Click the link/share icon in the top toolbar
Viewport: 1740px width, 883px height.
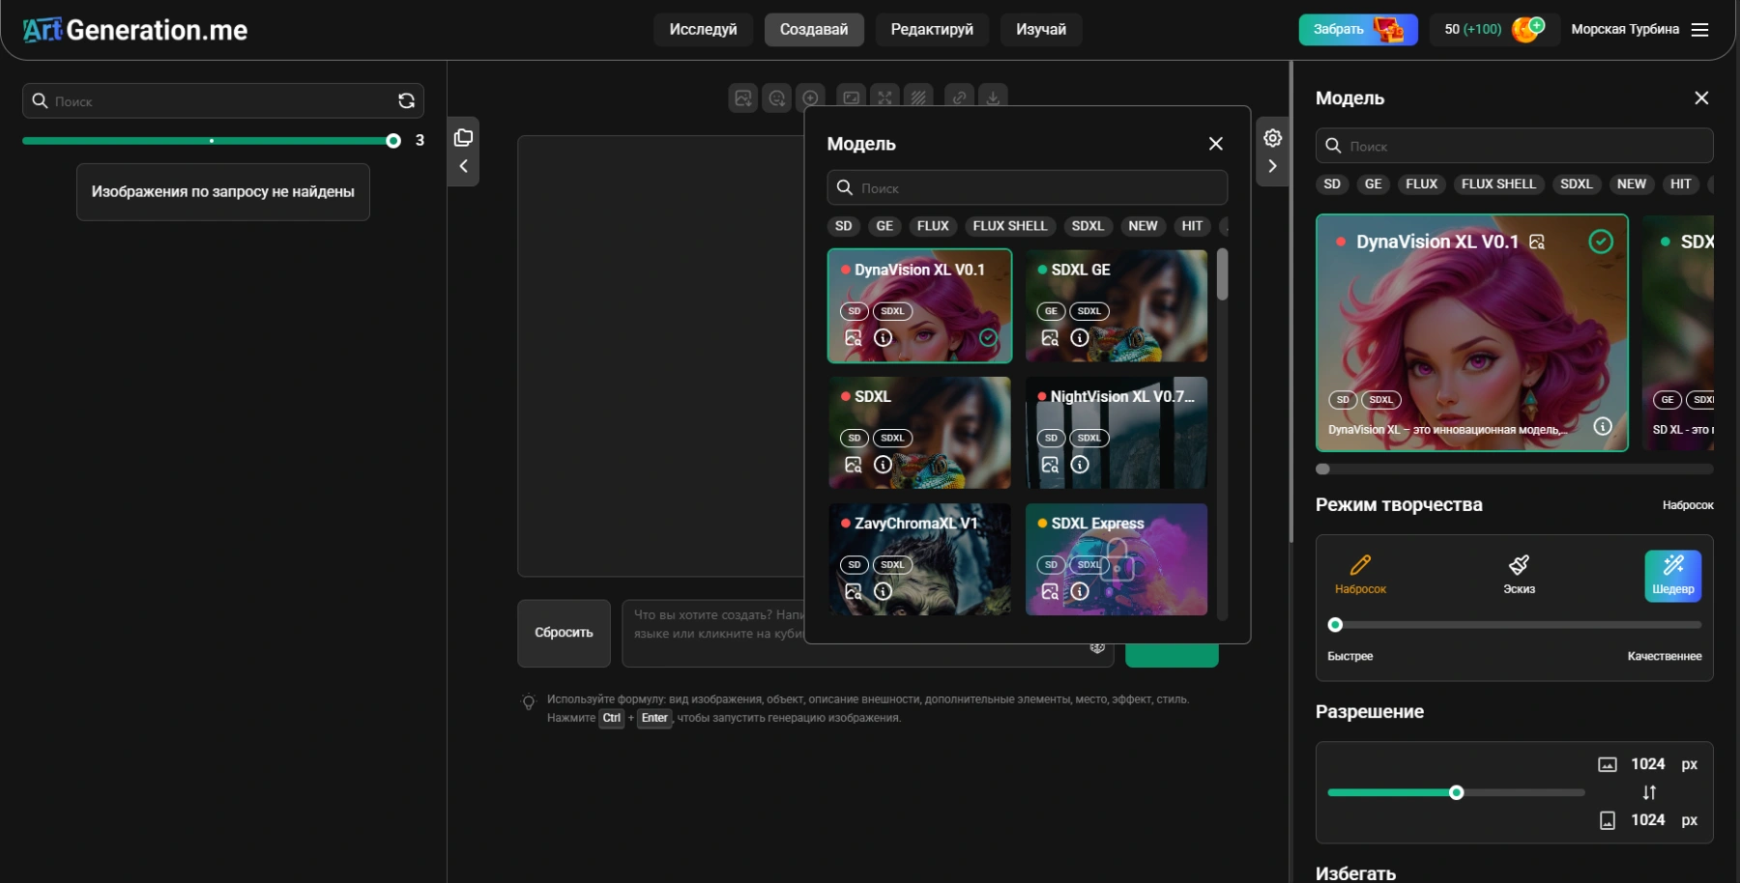click(959, 97)
